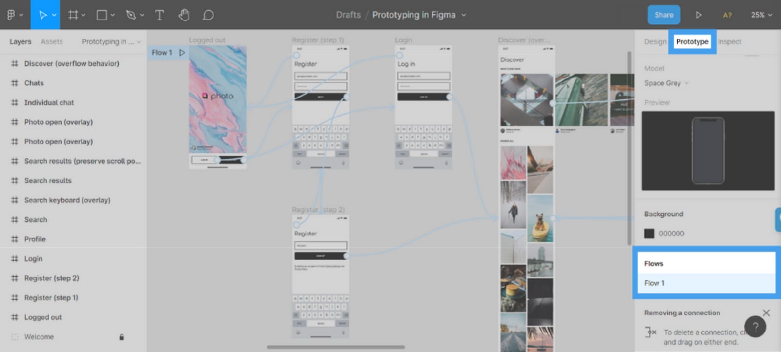Click frame icon beside Chats layer
The image size is (781, 352).
[15, 83]
